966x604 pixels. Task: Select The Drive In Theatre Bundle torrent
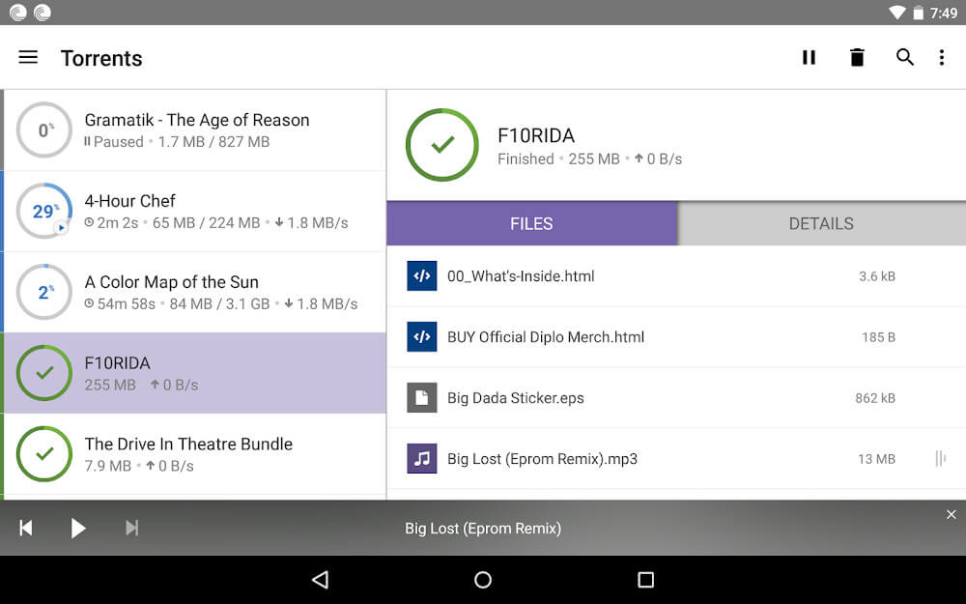[195, 453]
